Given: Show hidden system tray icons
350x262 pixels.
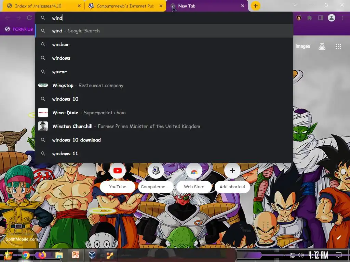Looking at the screenshot, I should [284, 255].
